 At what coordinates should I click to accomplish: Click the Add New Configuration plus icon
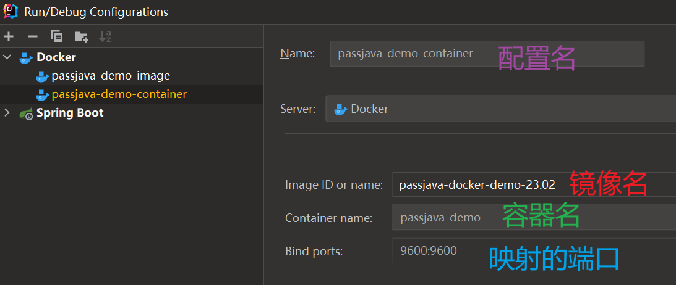(9, 36)
